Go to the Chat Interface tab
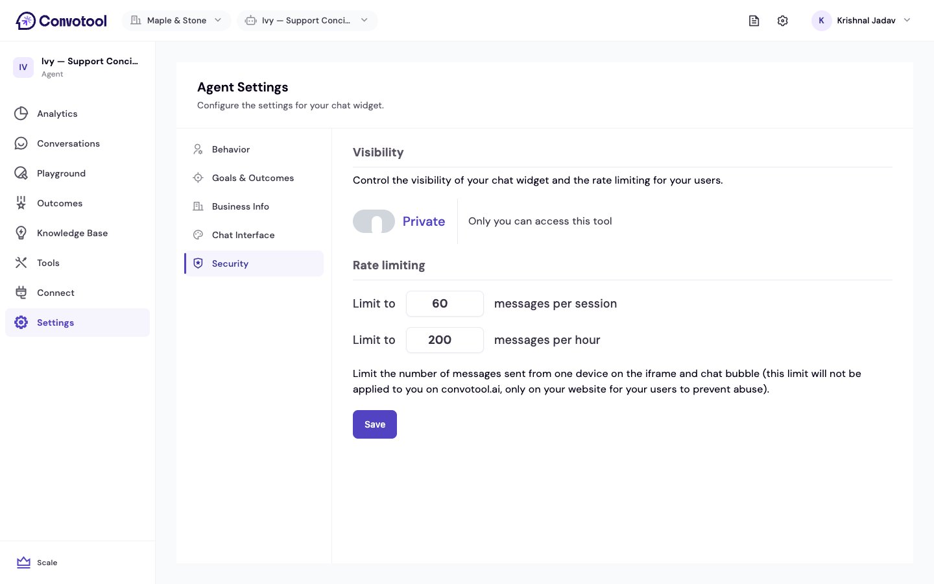The width and height of the screenshot is (934, 584). (x=254, y=235)
